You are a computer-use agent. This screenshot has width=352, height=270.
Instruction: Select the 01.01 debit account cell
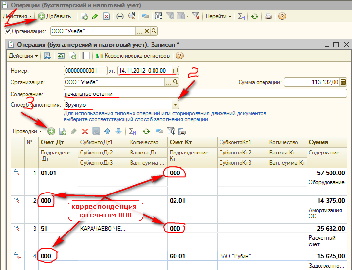[58, 173]
